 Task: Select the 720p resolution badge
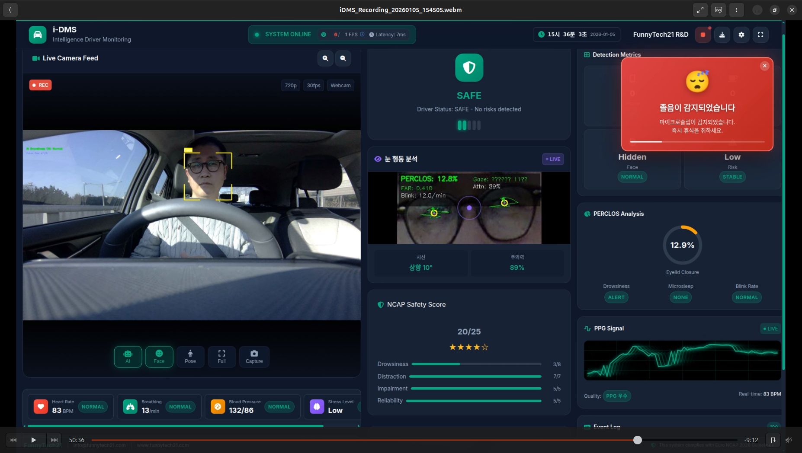pos(291,86)
